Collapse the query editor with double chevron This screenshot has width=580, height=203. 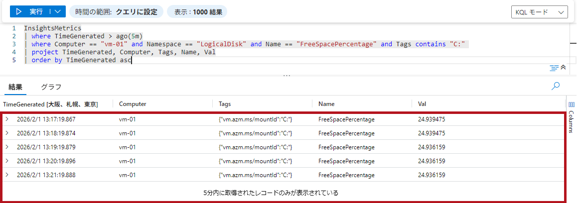pos(563,68)
